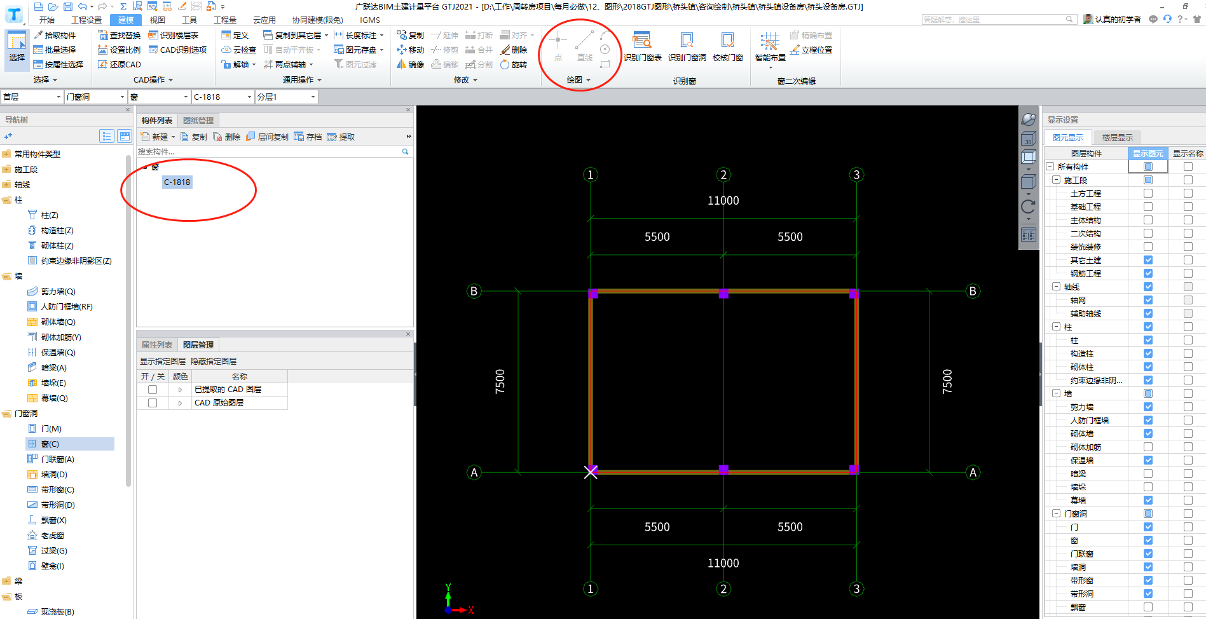This screenshot has height=619, width=1206.
Task: Switch to 属性列表 tab
Action: tap(157, 345)
